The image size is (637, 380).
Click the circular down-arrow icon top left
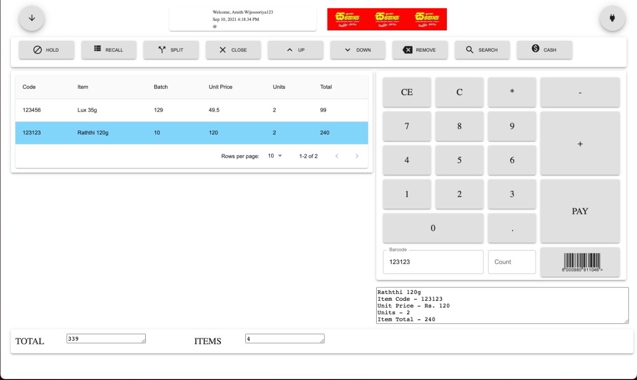[32, 18]
